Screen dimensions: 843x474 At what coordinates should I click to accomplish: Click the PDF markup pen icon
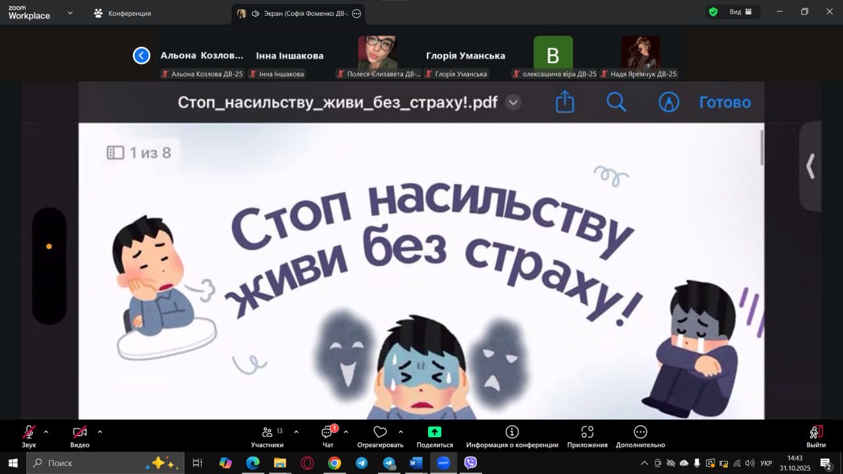668,102
